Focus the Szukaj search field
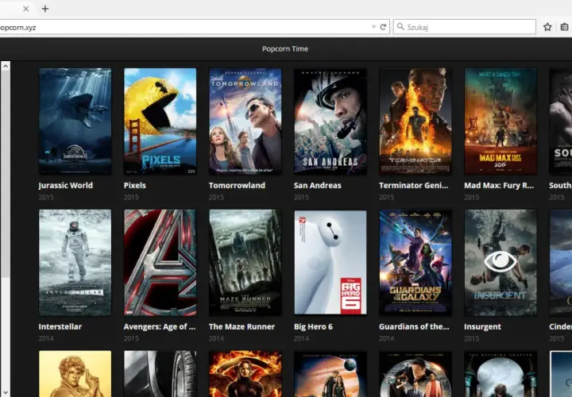 pos(465,27)
